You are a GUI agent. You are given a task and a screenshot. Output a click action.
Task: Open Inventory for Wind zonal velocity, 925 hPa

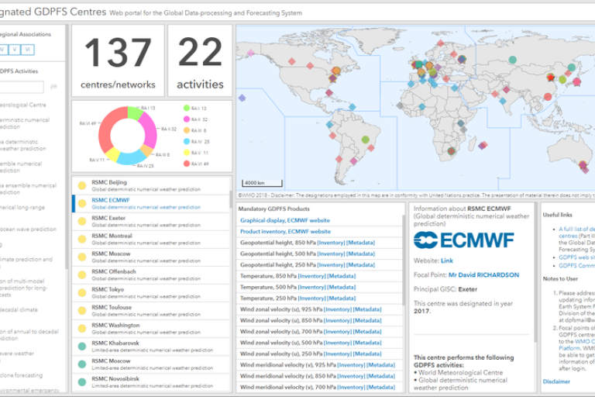coord(338,309)
